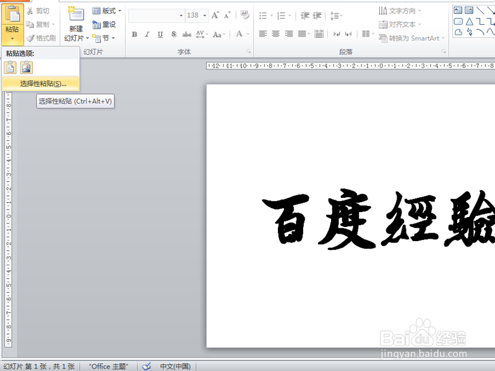Open the Columns (分栏) options
495x371 pixels.
368,34
